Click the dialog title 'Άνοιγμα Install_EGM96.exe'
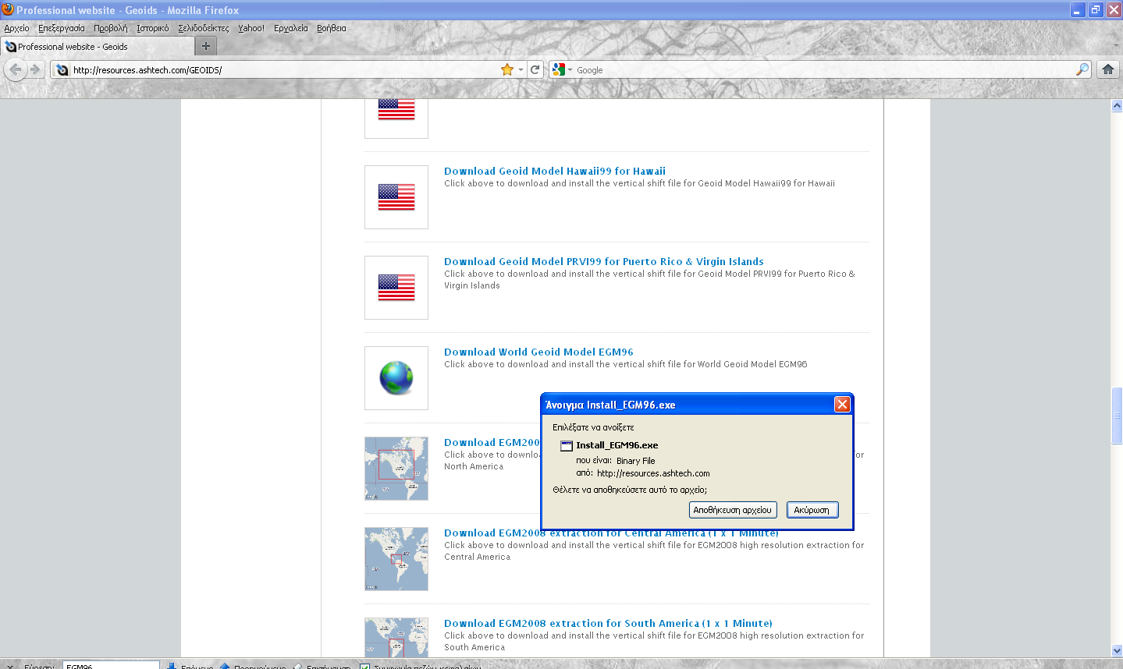The width and height of the screenshot is (1123, 669). [x=611, y=405]
